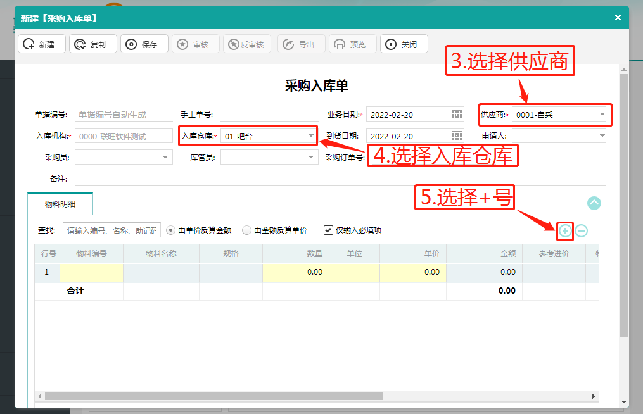The image size is (643, 414).
Task: Click the 单价 cell in row 1
Action: click(413, 273)
